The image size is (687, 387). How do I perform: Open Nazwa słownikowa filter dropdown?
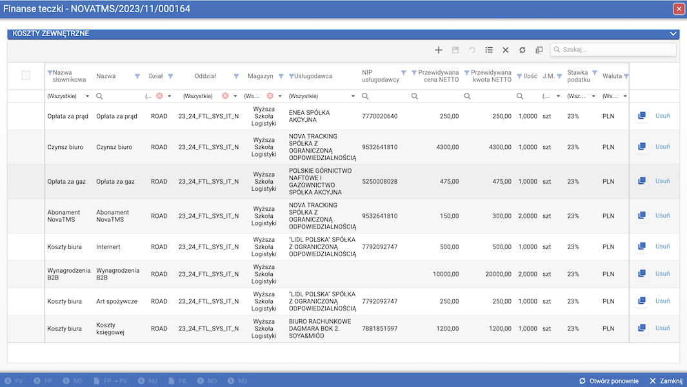pyautogui.click(x=87, y=96)
